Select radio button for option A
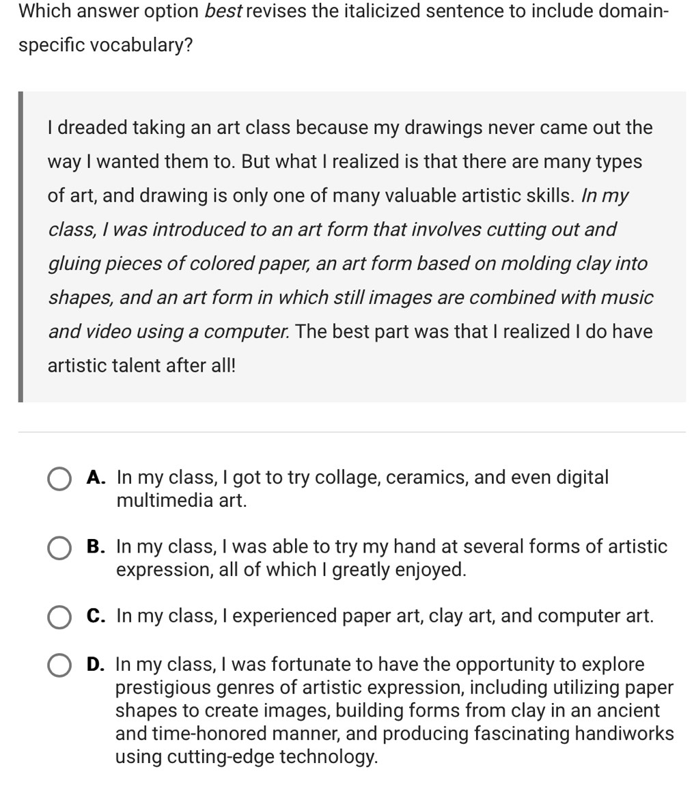 [59, 479]
